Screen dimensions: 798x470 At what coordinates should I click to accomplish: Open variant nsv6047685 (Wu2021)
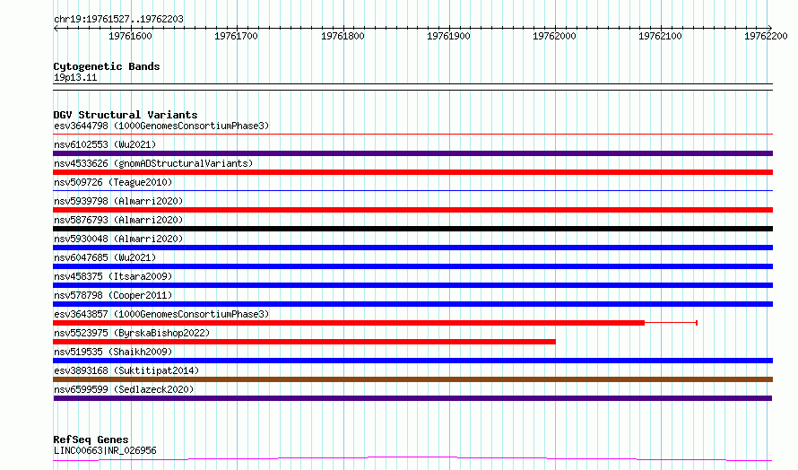105,257
